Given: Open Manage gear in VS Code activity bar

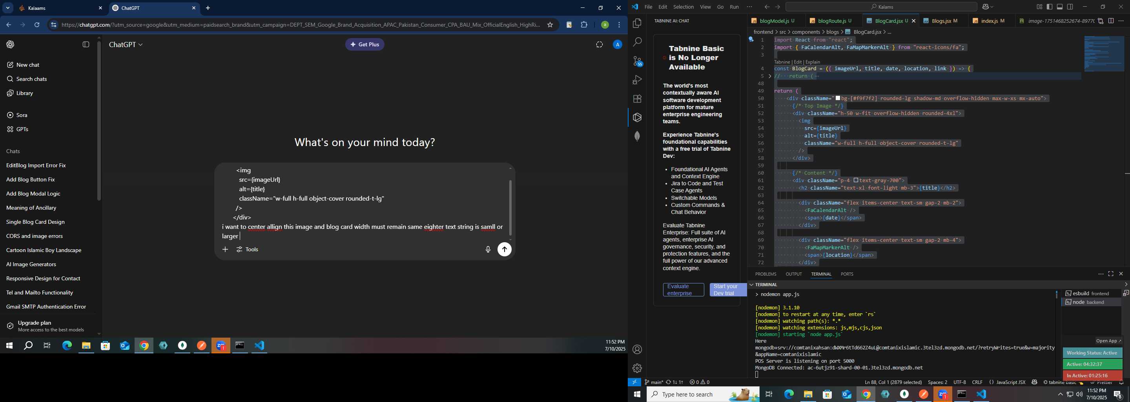Looking at the screenshot, I should tap(637, 368).
